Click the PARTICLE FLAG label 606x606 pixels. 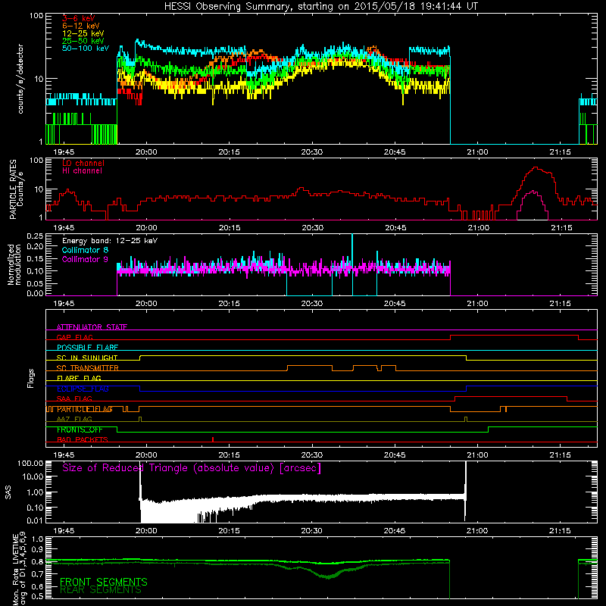click(x=85, y=409)
